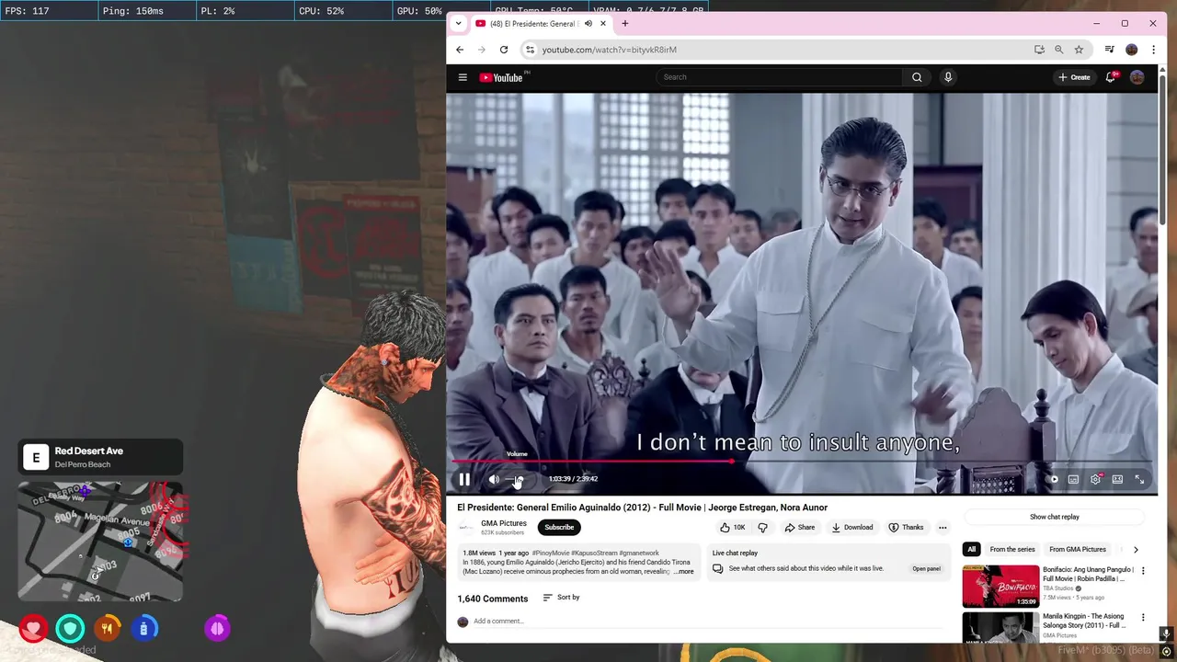
Task: Click the hunger fork-knife HUD icon
Action: point(107,629)
